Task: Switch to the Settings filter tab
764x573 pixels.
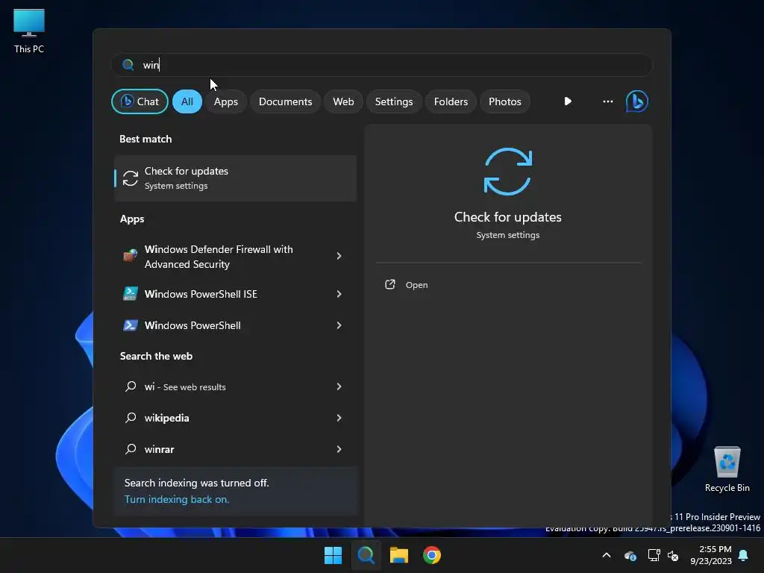Action: pos(394,101)
